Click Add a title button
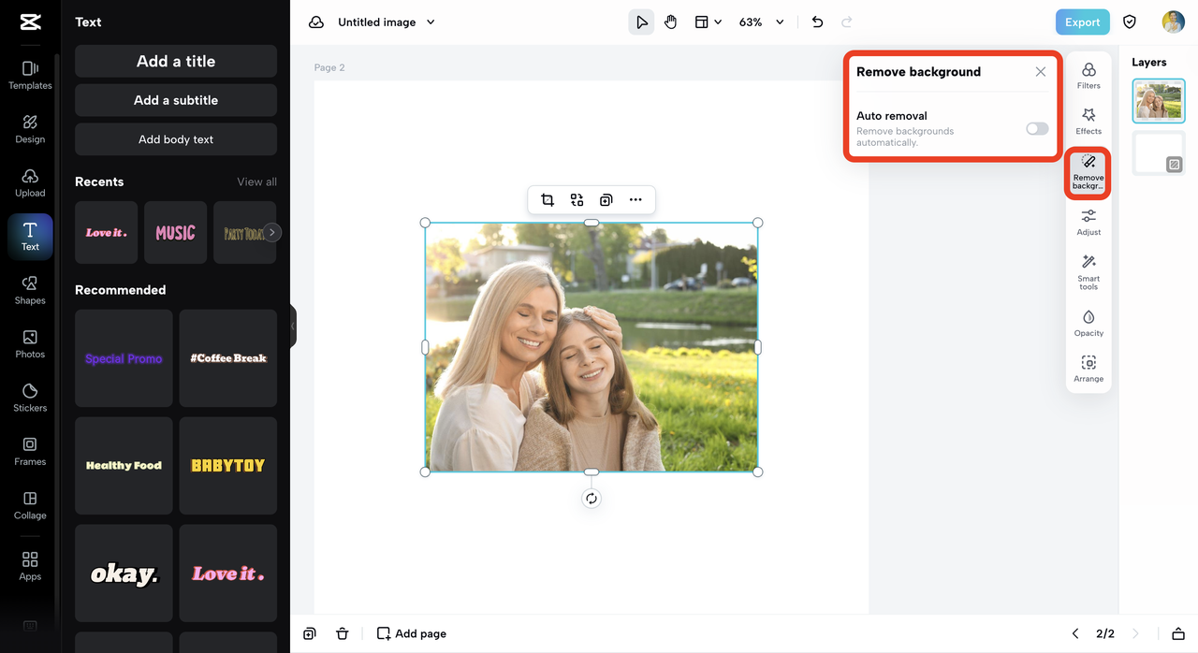This screenshot has width=1198, height=653. point(176,62)
